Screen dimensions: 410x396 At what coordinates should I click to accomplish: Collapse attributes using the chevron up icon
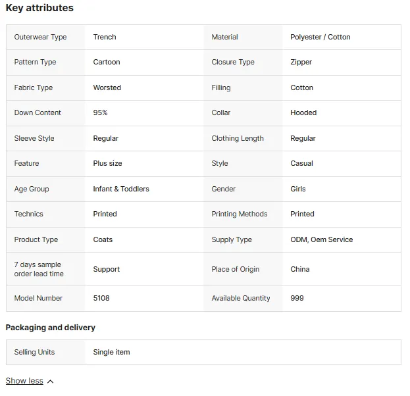click(x=51, y=382)
